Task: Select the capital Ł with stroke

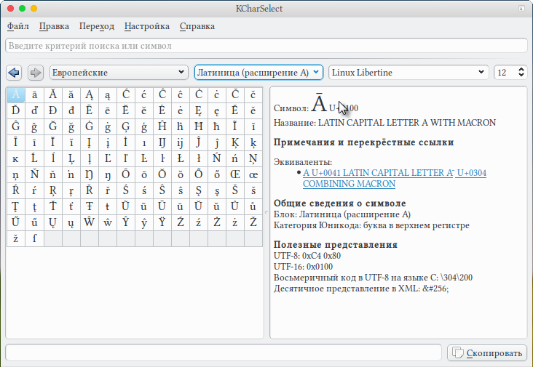Action: coord(180,158)
